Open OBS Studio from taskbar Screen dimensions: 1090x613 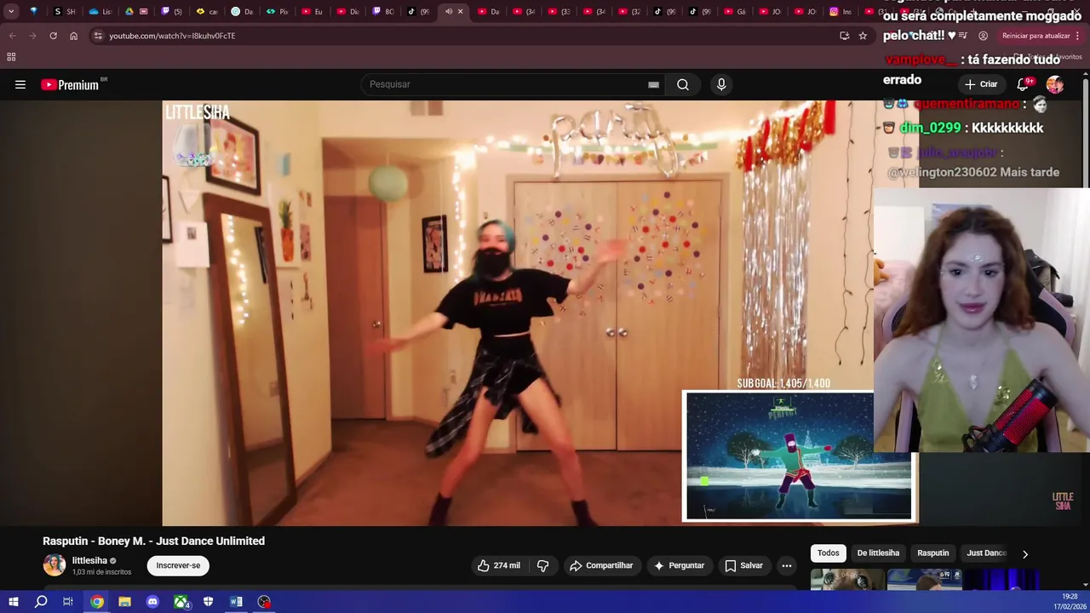tap(264, 602)
